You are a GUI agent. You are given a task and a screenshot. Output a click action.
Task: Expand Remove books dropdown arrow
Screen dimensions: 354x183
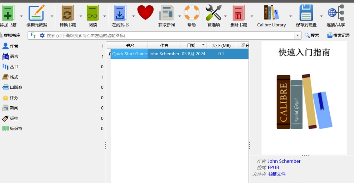point(252,16)
